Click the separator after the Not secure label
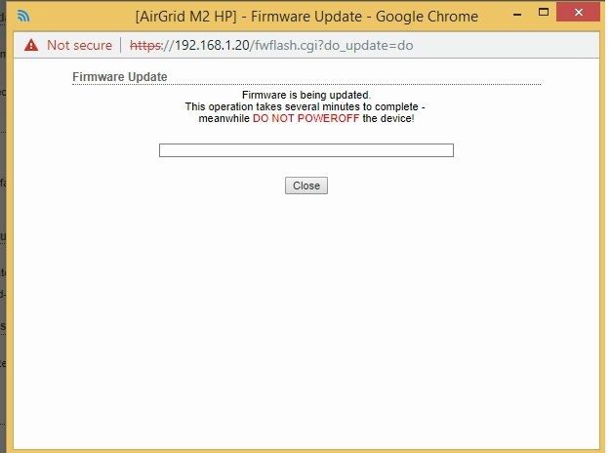The height and width of the screenshot is (453, 611). (x=121, y=45)
